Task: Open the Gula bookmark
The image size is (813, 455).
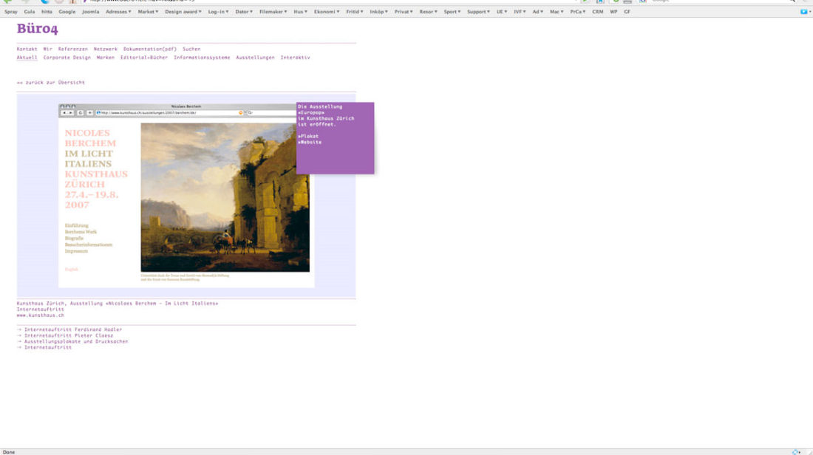Action: pyautogui.click(x=30, y=11)
